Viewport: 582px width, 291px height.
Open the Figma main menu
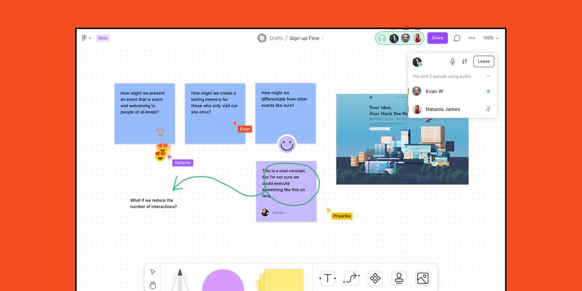[86, 38]
